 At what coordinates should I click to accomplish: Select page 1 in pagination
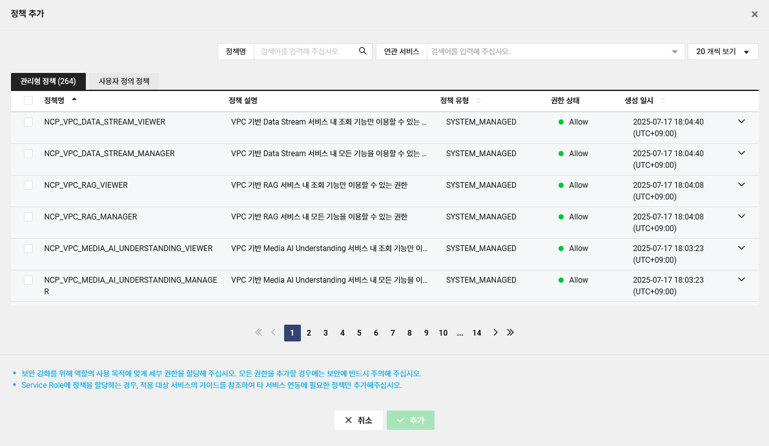[x=292, y=333]
